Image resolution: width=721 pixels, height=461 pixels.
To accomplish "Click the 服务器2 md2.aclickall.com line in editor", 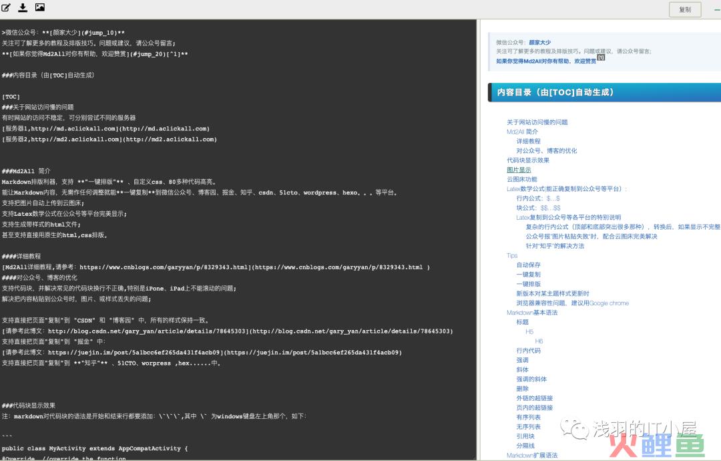I will pyautogui.click(x=109, y=140).
